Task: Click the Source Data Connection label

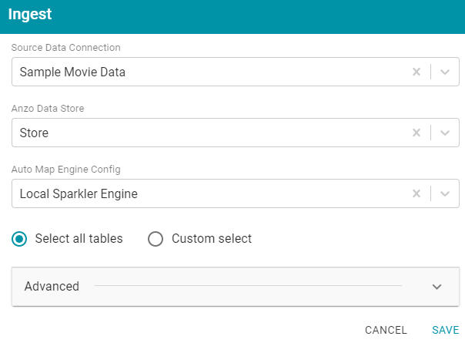Action: (x=66, y=48)
